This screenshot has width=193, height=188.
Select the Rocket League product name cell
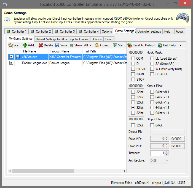pyautogui.click(x=66, y=63)
